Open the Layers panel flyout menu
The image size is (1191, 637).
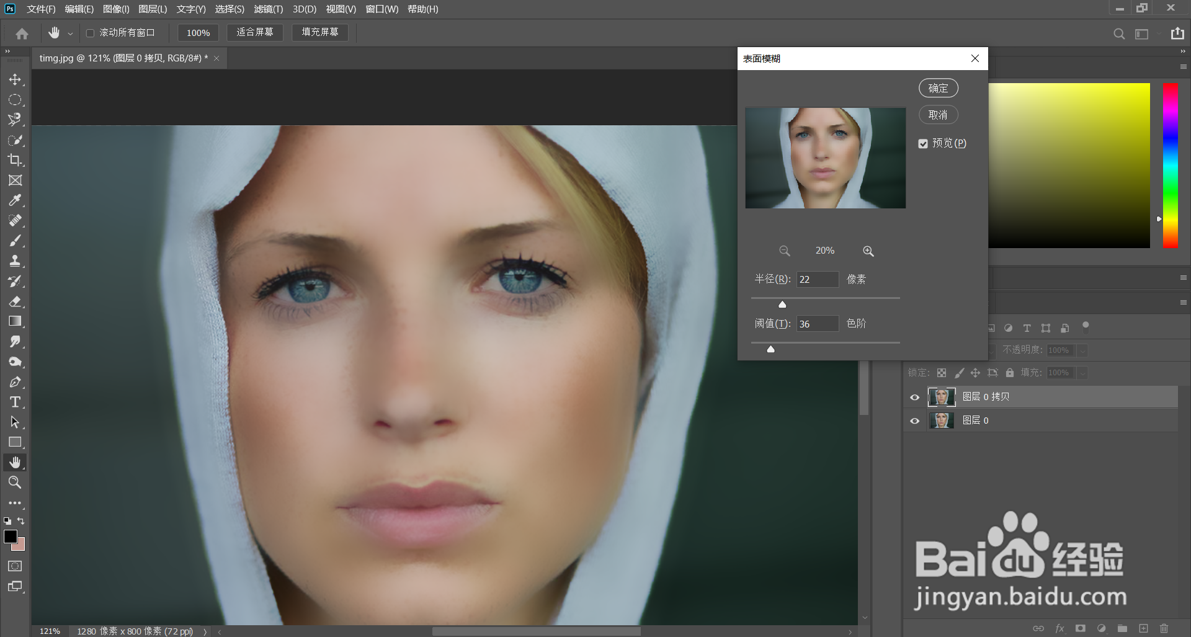1183,302
